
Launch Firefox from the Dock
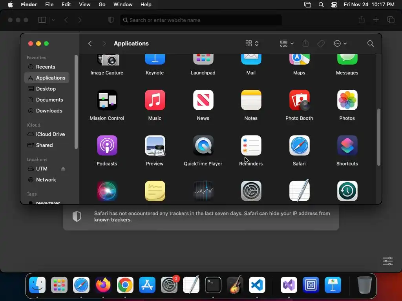103,285
